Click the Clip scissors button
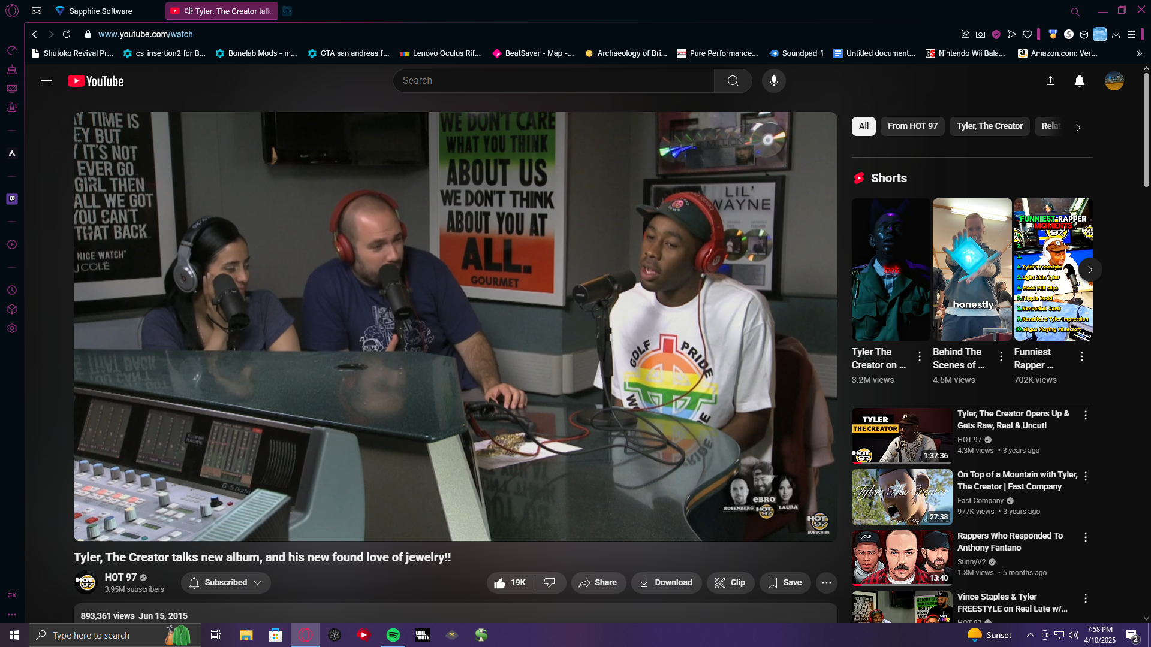 (x=730, y=582)
